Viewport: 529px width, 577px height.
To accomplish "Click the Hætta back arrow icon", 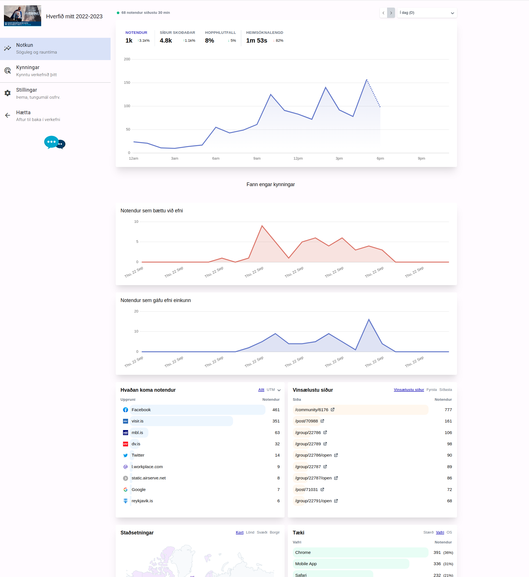I will click(7, 115).
